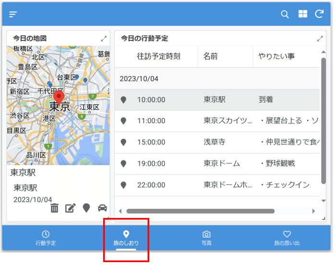334x265 pixels.
Task: Click the pin icon in the 浅草寺 row
Action: (x=123, y=143)
